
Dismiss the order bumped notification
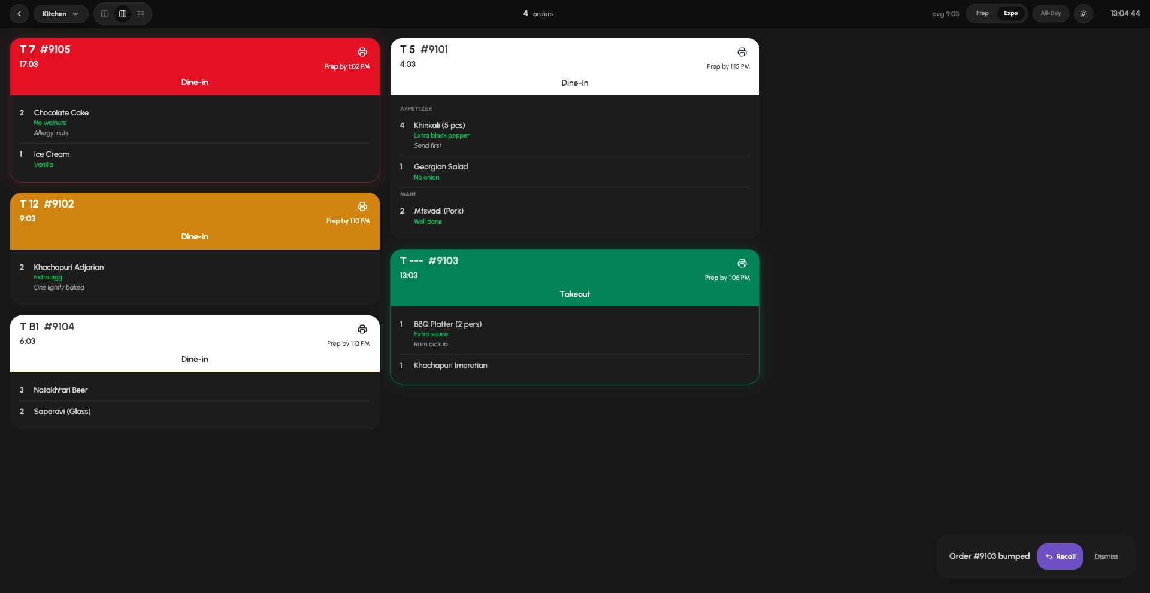pyautogui.click(x=1106, y=556)
